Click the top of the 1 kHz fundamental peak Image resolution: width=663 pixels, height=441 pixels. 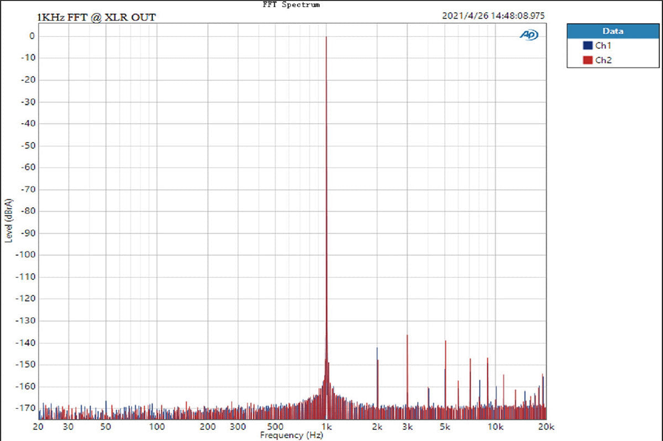pyautogui.click(x=326, y=38)
